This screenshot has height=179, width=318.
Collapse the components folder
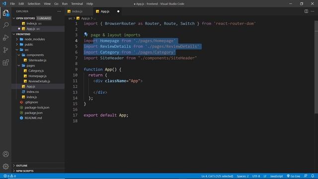click(38, 55)
